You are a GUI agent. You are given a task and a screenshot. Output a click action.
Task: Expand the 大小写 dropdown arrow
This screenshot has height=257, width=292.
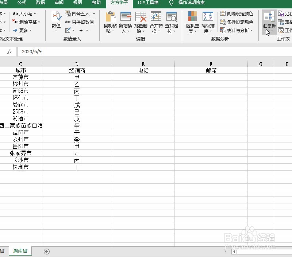pyautogui.click(x=35, y=13)
